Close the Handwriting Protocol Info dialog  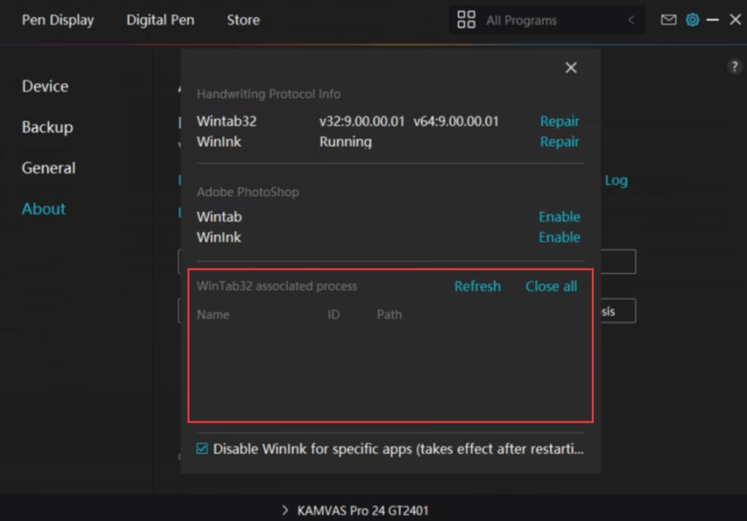point(571,68)
